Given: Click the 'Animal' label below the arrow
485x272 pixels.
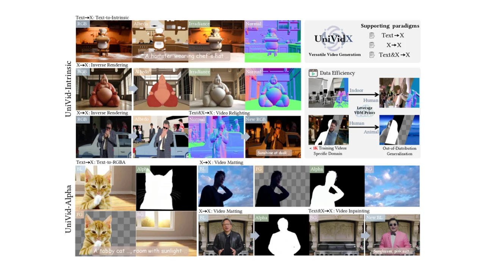Looking at the screenshot, I should (x=371, y=132).
